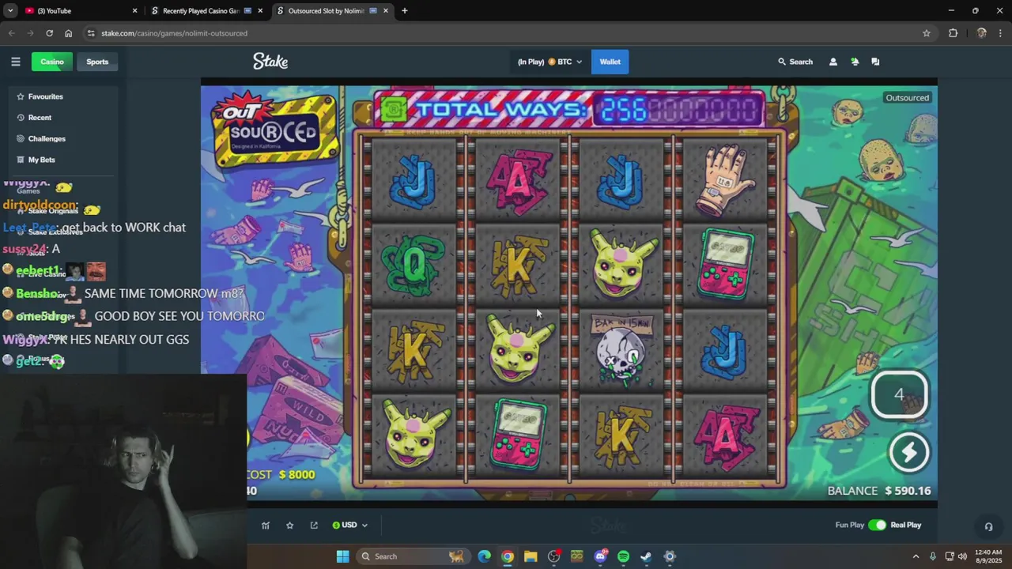Click the Fun Play label

click(849, 526)
